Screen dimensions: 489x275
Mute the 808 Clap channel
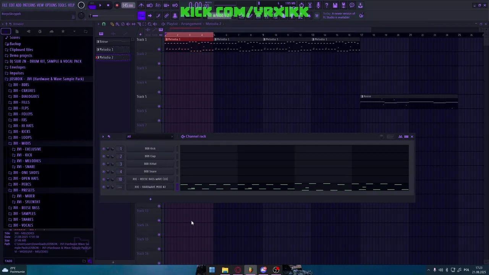(104, 156)
